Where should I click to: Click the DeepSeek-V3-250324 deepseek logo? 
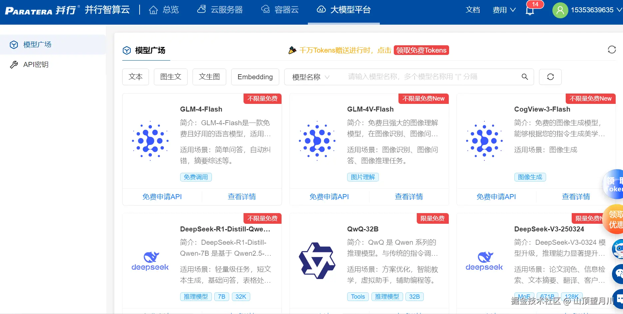(484, 261)
